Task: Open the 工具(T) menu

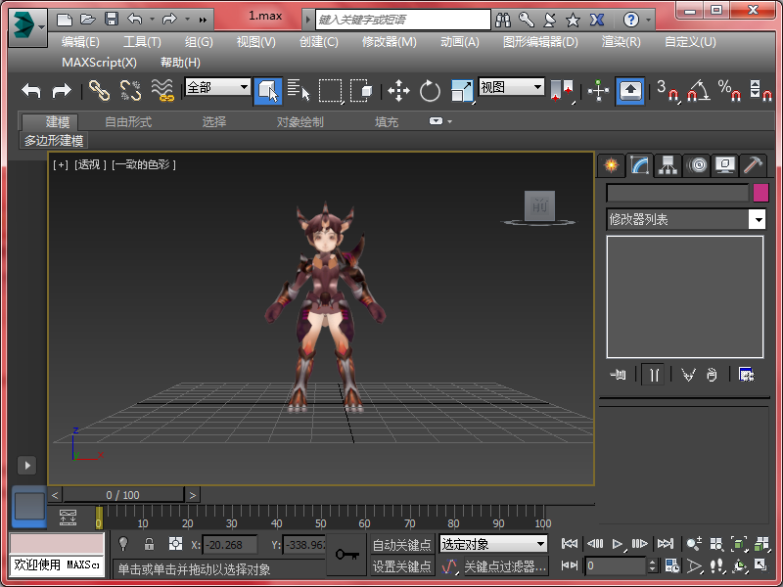Action: (x=142, y=42)
